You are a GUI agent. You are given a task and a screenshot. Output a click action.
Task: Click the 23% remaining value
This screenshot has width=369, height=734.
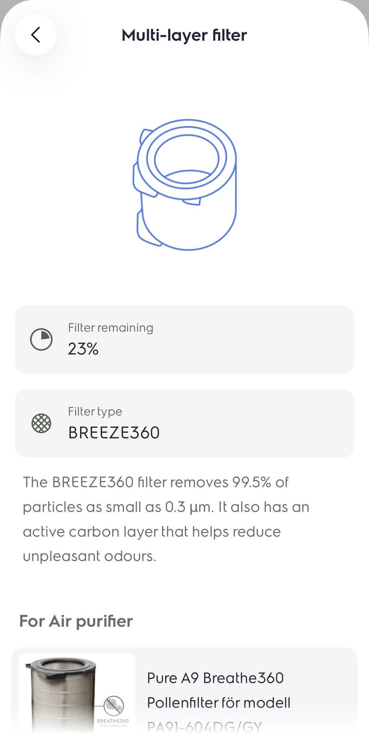83,349
